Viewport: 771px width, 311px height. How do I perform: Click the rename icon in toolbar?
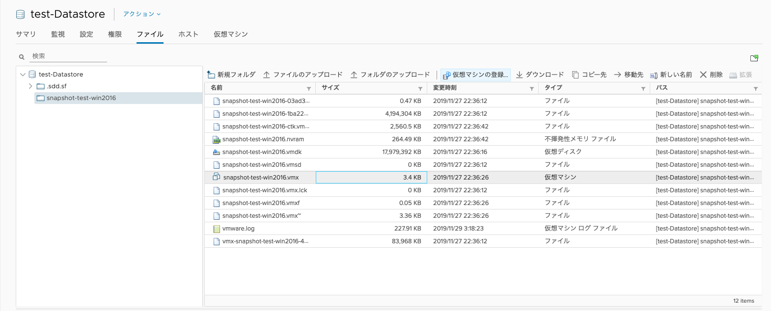pyautogui.click(x=654, y=75)
